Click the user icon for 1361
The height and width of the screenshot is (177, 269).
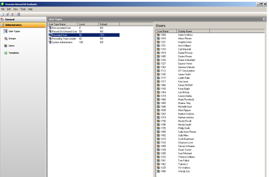coord(158,161)
